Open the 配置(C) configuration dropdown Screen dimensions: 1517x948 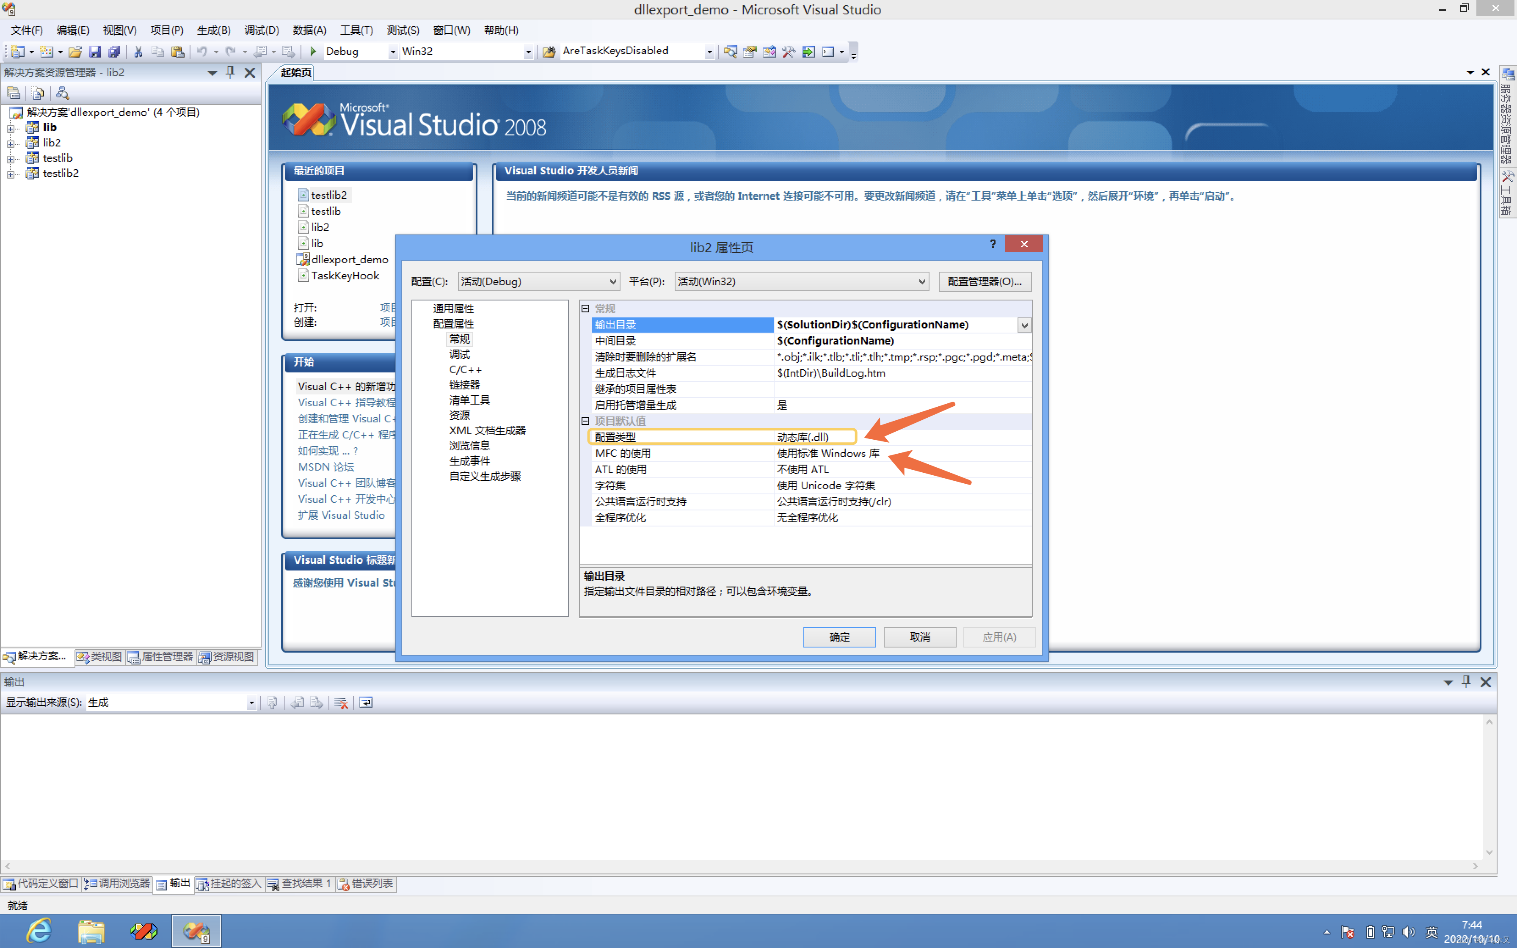[538, 281]
